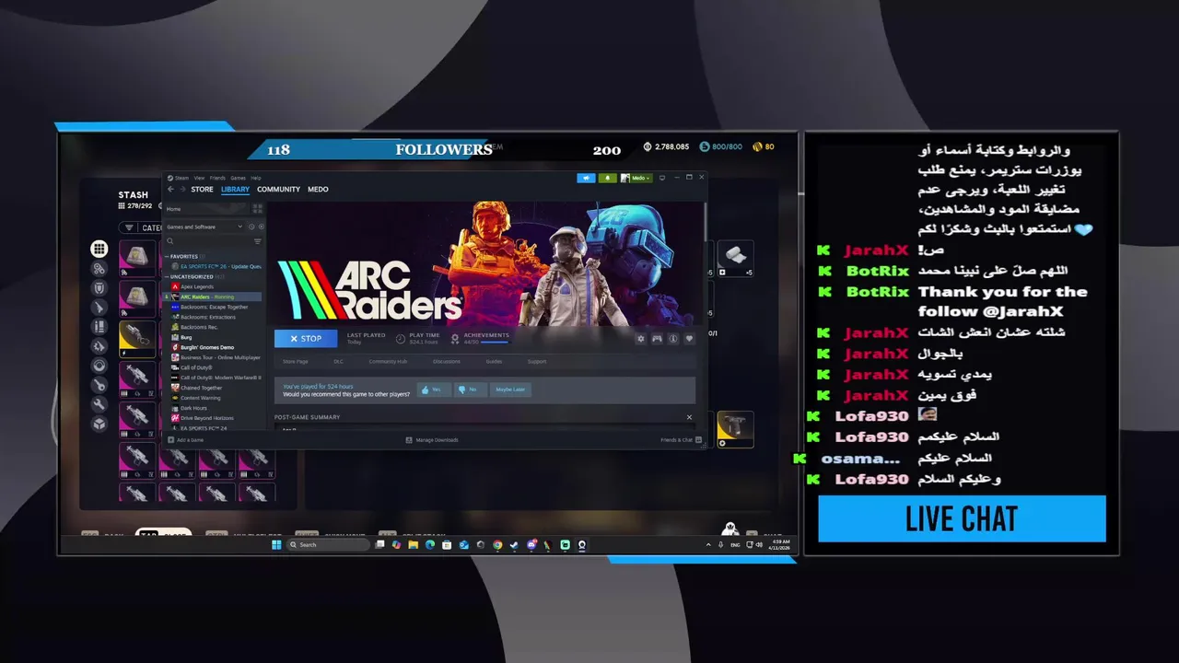Image resolution: width=1179 pixels, height=663 pixels.
Task: Go to the Store tab
Action: (202, 189)
